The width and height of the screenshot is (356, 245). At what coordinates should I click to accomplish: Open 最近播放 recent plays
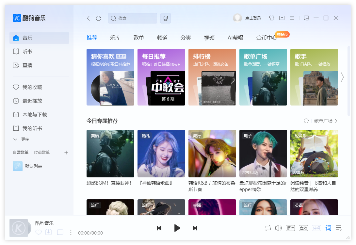[x=39, y=101]
